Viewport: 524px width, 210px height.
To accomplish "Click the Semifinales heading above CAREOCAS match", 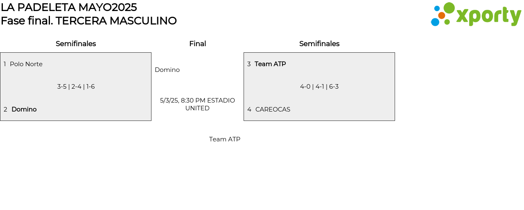I will [319, 44].
